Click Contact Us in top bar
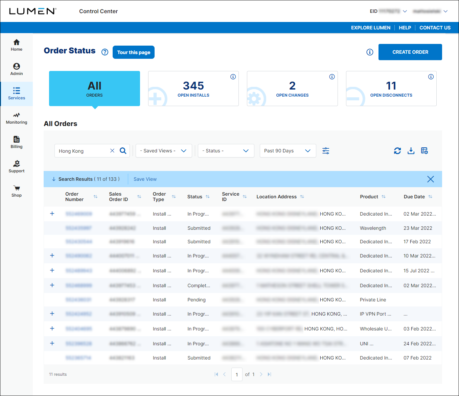Viewport: 459px width, 396px height. tap(435, 28)
